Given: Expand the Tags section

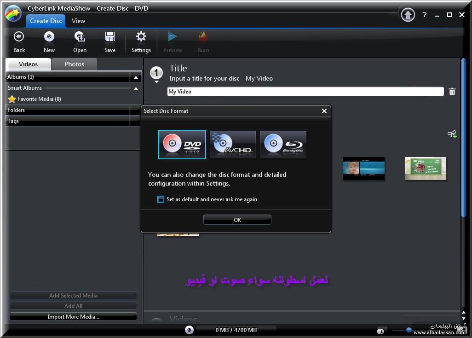Looking at the screenshot, I should pos(72,121).
